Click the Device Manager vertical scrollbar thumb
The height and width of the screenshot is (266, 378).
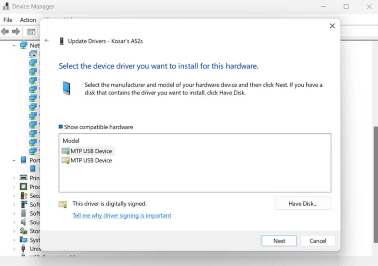coord(376,184)
